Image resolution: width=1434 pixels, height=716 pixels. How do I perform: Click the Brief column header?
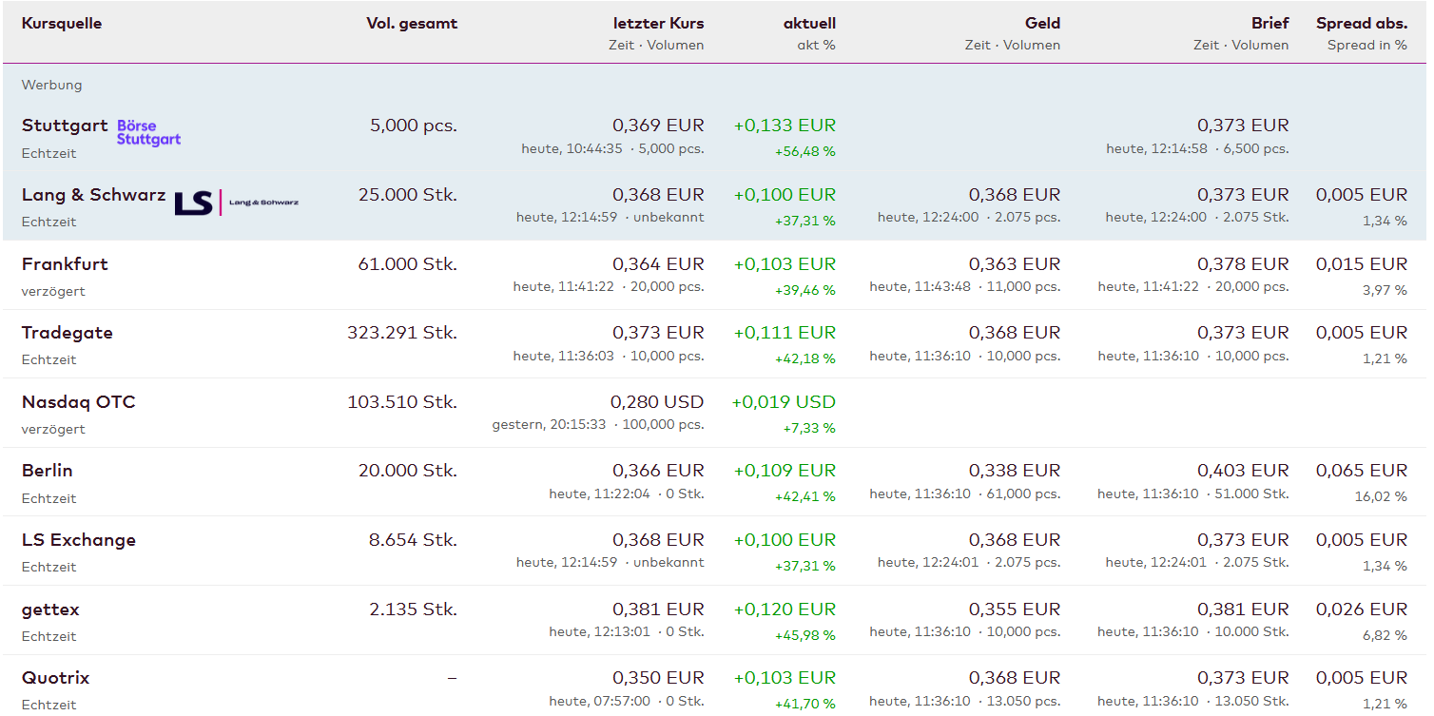[x=1270, y=23]
